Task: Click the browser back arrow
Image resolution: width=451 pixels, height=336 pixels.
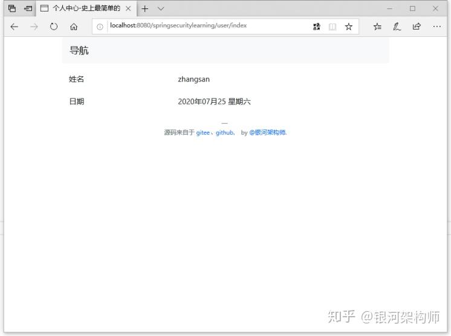Action: tap(14, 27)
